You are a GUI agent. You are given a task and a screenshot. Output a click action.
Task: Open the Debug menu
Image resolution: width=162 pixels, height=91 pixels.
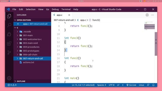pyautogui.click(x=55, y=9)
